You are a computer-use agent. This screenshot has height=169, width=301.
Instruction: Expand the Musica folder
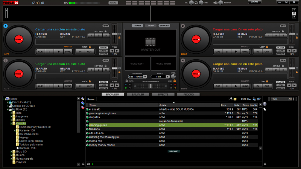pyautogui.click(x=11, y=155)
